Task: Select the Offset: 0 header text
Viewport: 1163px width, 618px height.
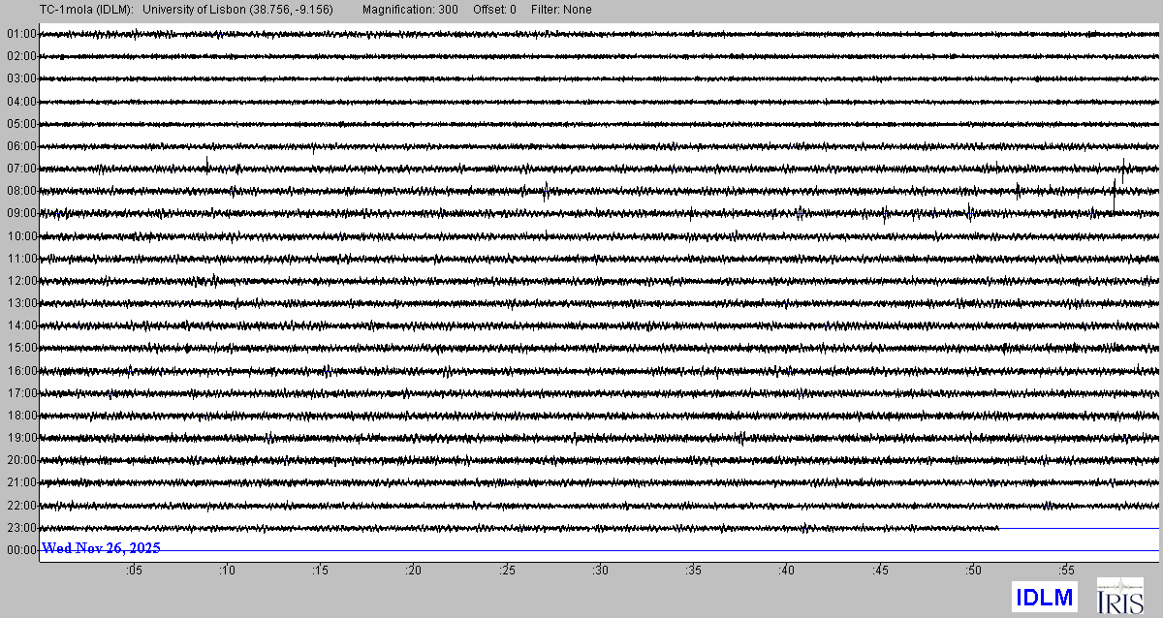Action: pos(494,10)
